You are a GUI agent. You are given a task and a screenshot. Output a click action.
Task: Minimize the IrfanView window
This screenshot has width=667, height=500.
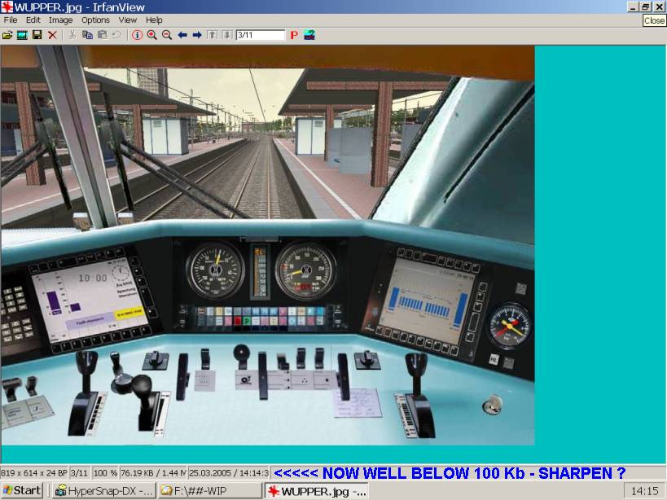coord(634,7)
